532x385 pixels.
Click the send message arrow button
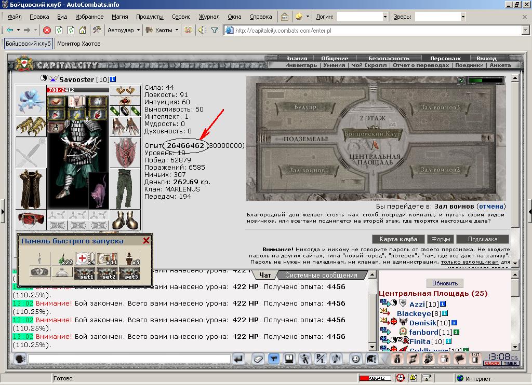coord(239,359)
